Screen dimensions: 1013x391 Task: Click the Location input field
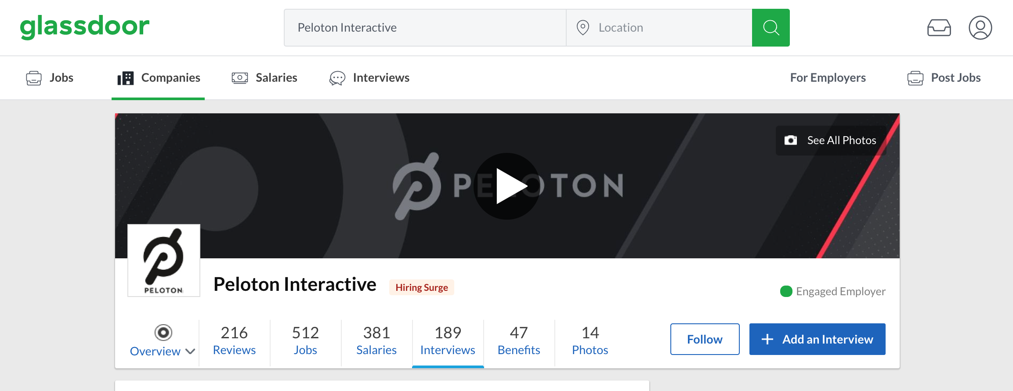pos(659,28)
